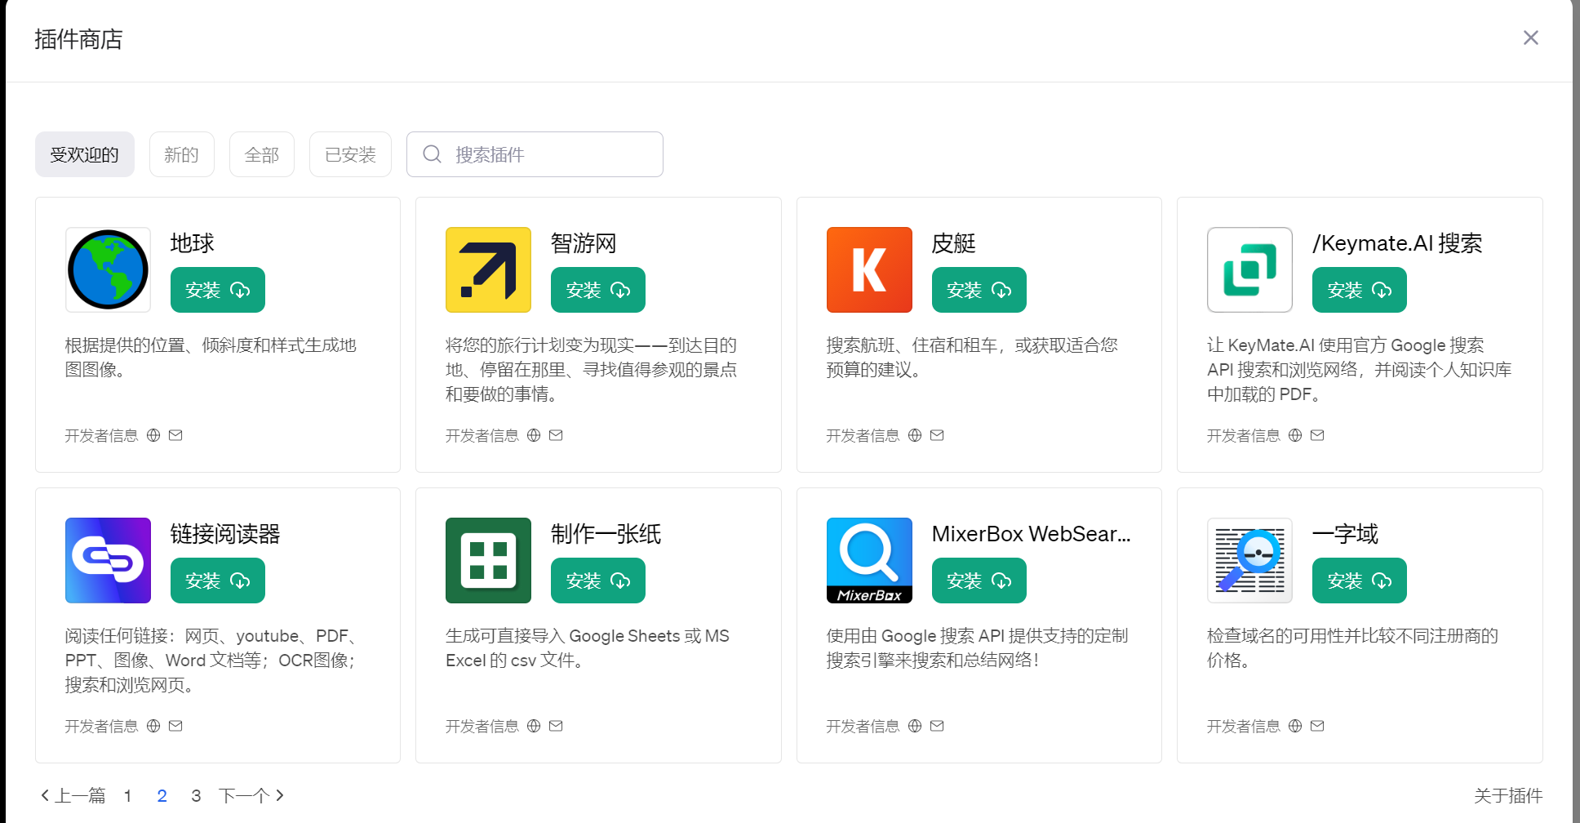Select the 制作一张纸 spreadsheet icon
The height and width of the screenshot is (823, 1580).
(x=487, y=560)
